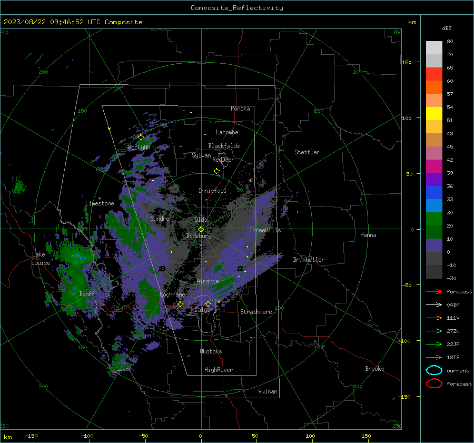Click the Didsbury label
This screenshot has height=443, width=474.
[199, 236]
